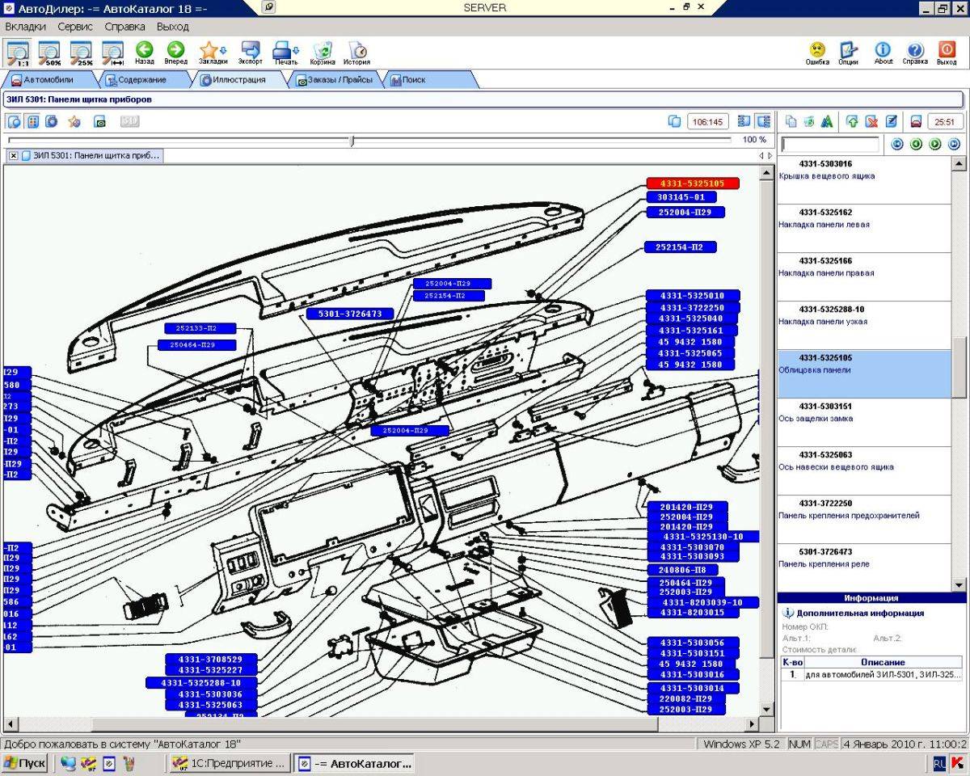970x776 pixels.
Task: Open the Kaspersky tray icon
Action: (957, 763)
